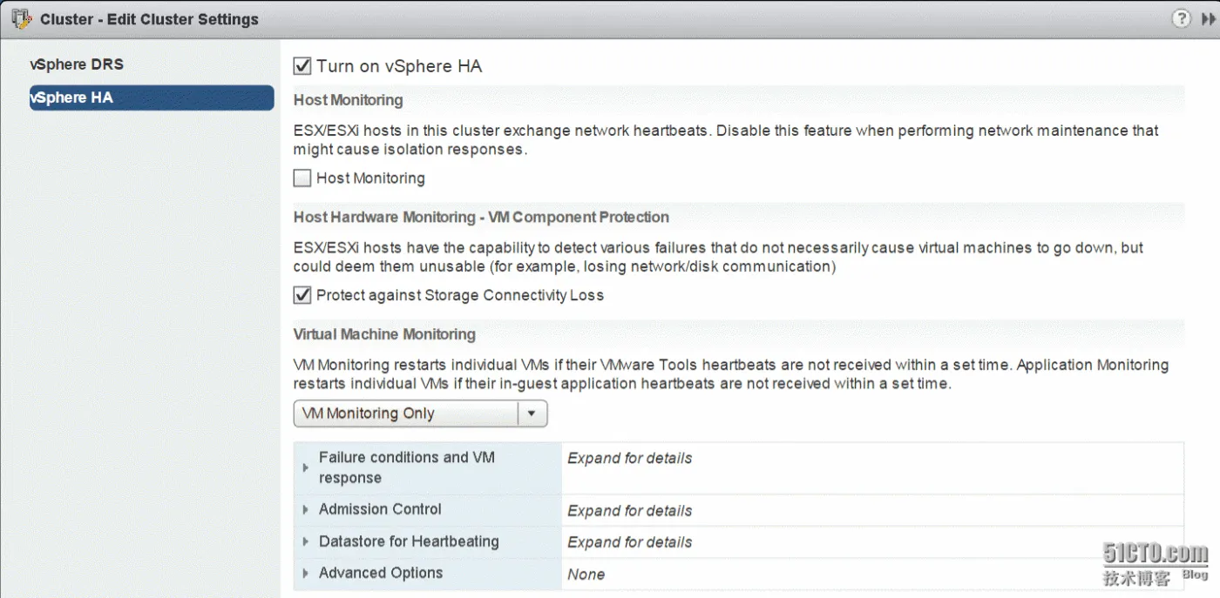Toggle Protect against Storage Connectivity Loss
1220x598 pixels.
tap(302, 296)
